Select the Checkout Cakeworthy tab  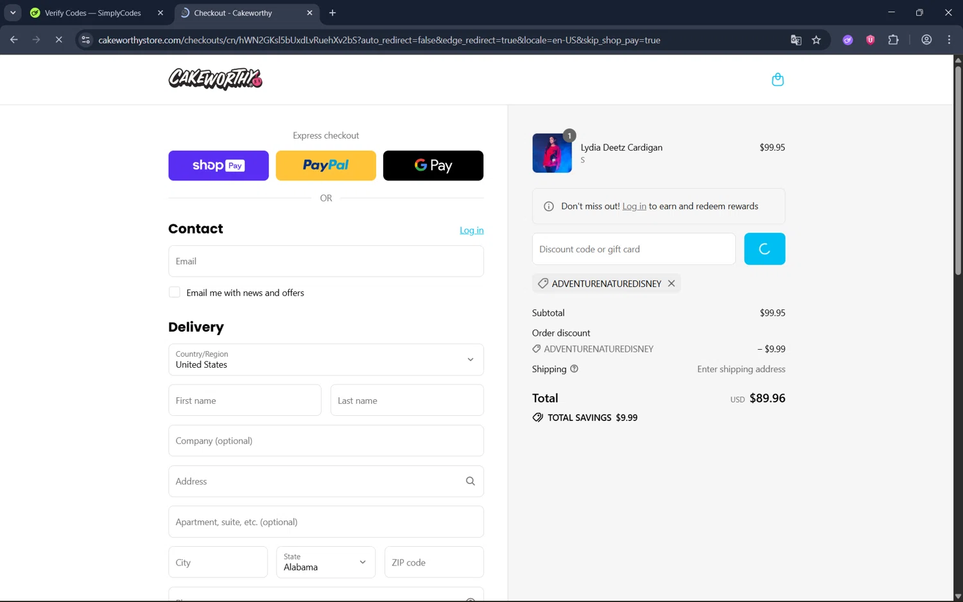pyautogui.click(x=247, y=13)
